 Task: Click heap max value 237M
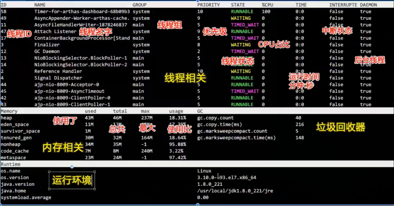(x=147, y=118)
